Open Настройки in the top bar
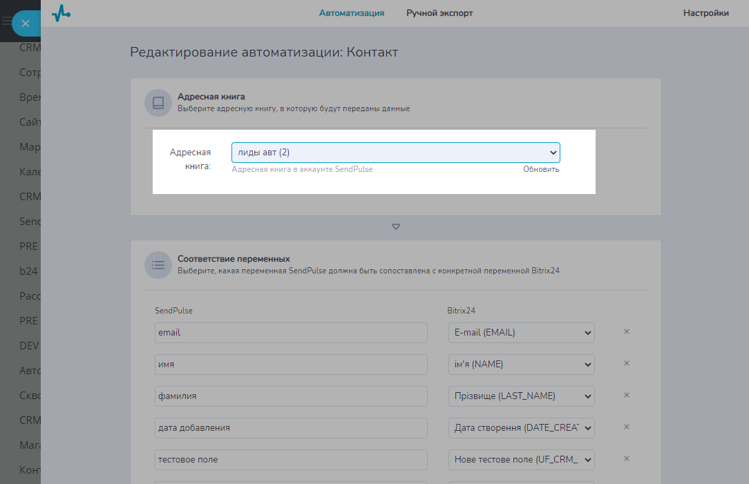Viewport: 749px width, 484px height. pos(705,13)
